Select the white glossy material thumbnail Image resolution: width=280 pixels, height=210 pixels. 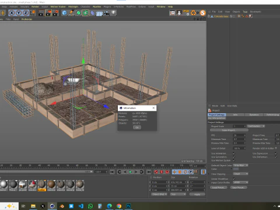point(3,184)
